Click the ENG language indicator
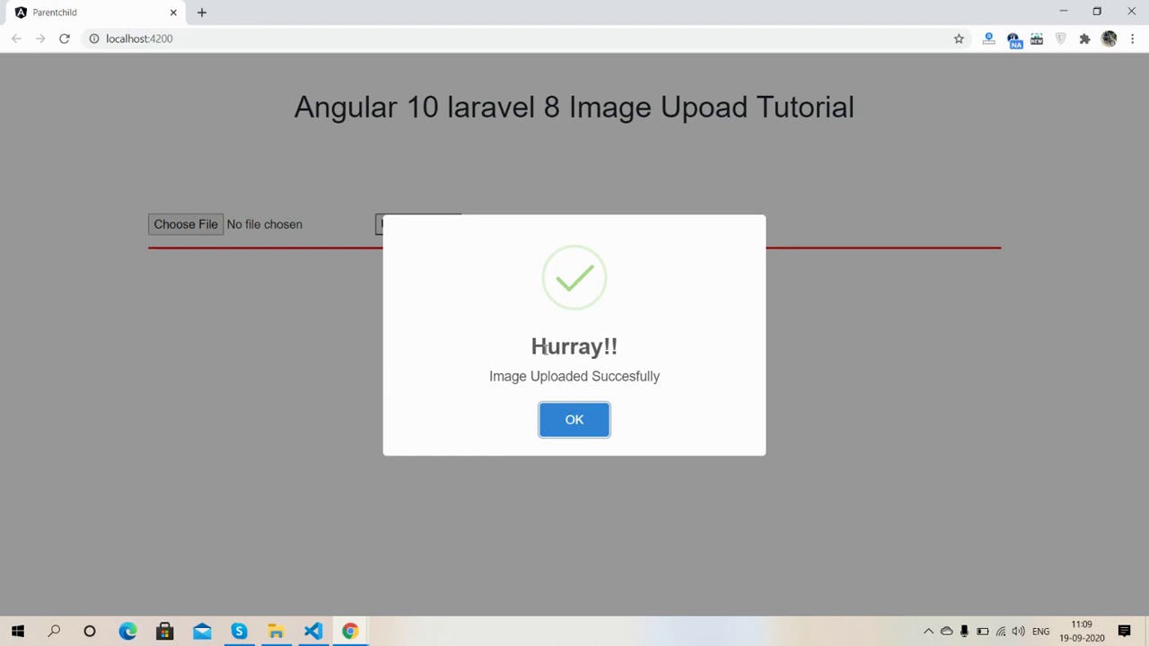This screenshot has height=646, width=1149. (x=1041, y=632)
